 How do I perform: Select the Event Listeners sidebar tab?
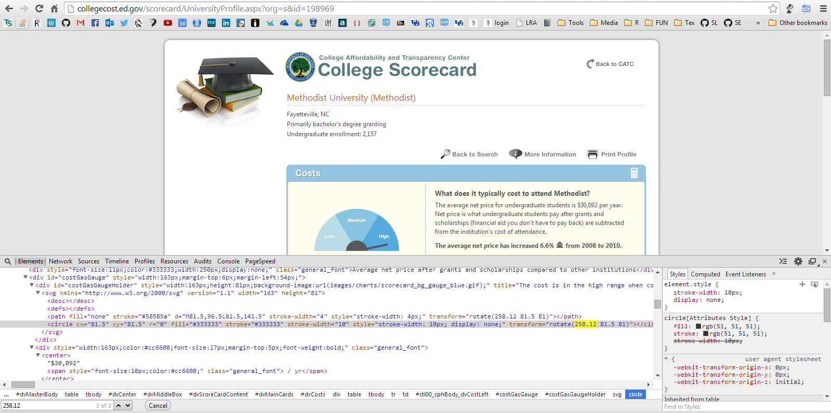coord(746,274)
